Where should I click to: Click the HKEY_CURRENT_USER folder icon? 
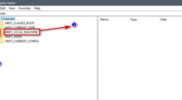pos(2,28)
